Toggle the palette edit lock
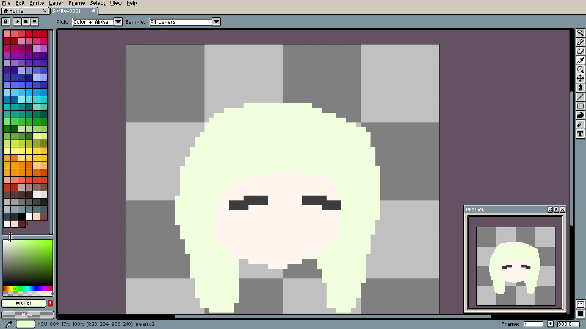The image size is (586, 329). pyautogui.click(x=5, y=22)
